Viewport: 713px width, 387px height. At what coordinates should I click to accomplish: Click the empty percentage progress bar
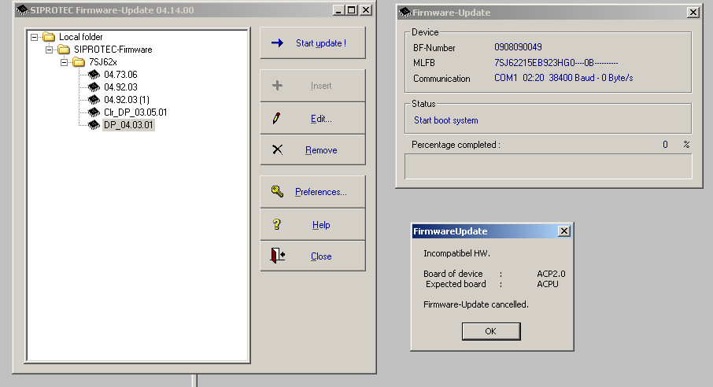pos(549,167)
